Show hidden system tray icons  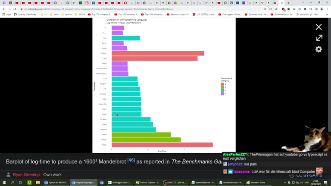click(285, 183)
